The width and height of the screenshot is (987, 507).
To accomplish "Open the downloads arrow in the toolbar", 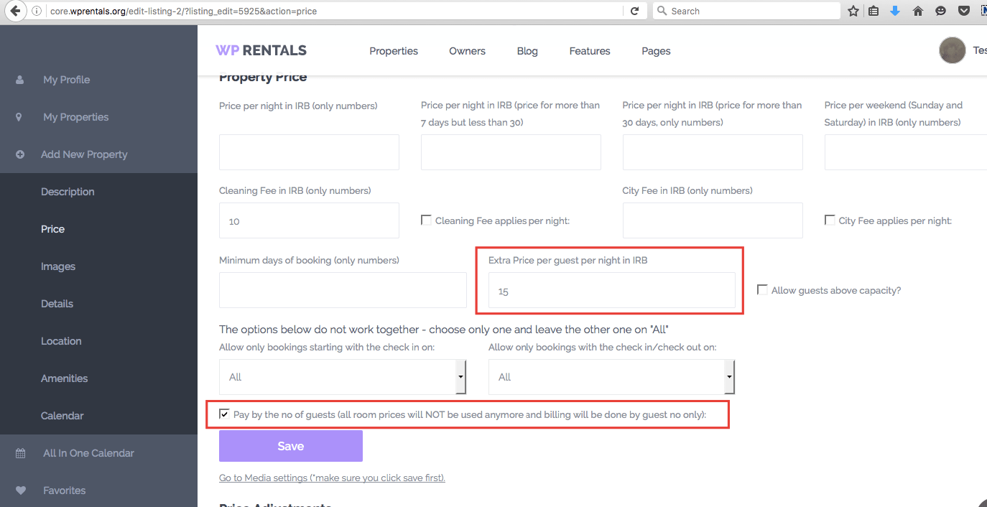I will click(895, 11).
